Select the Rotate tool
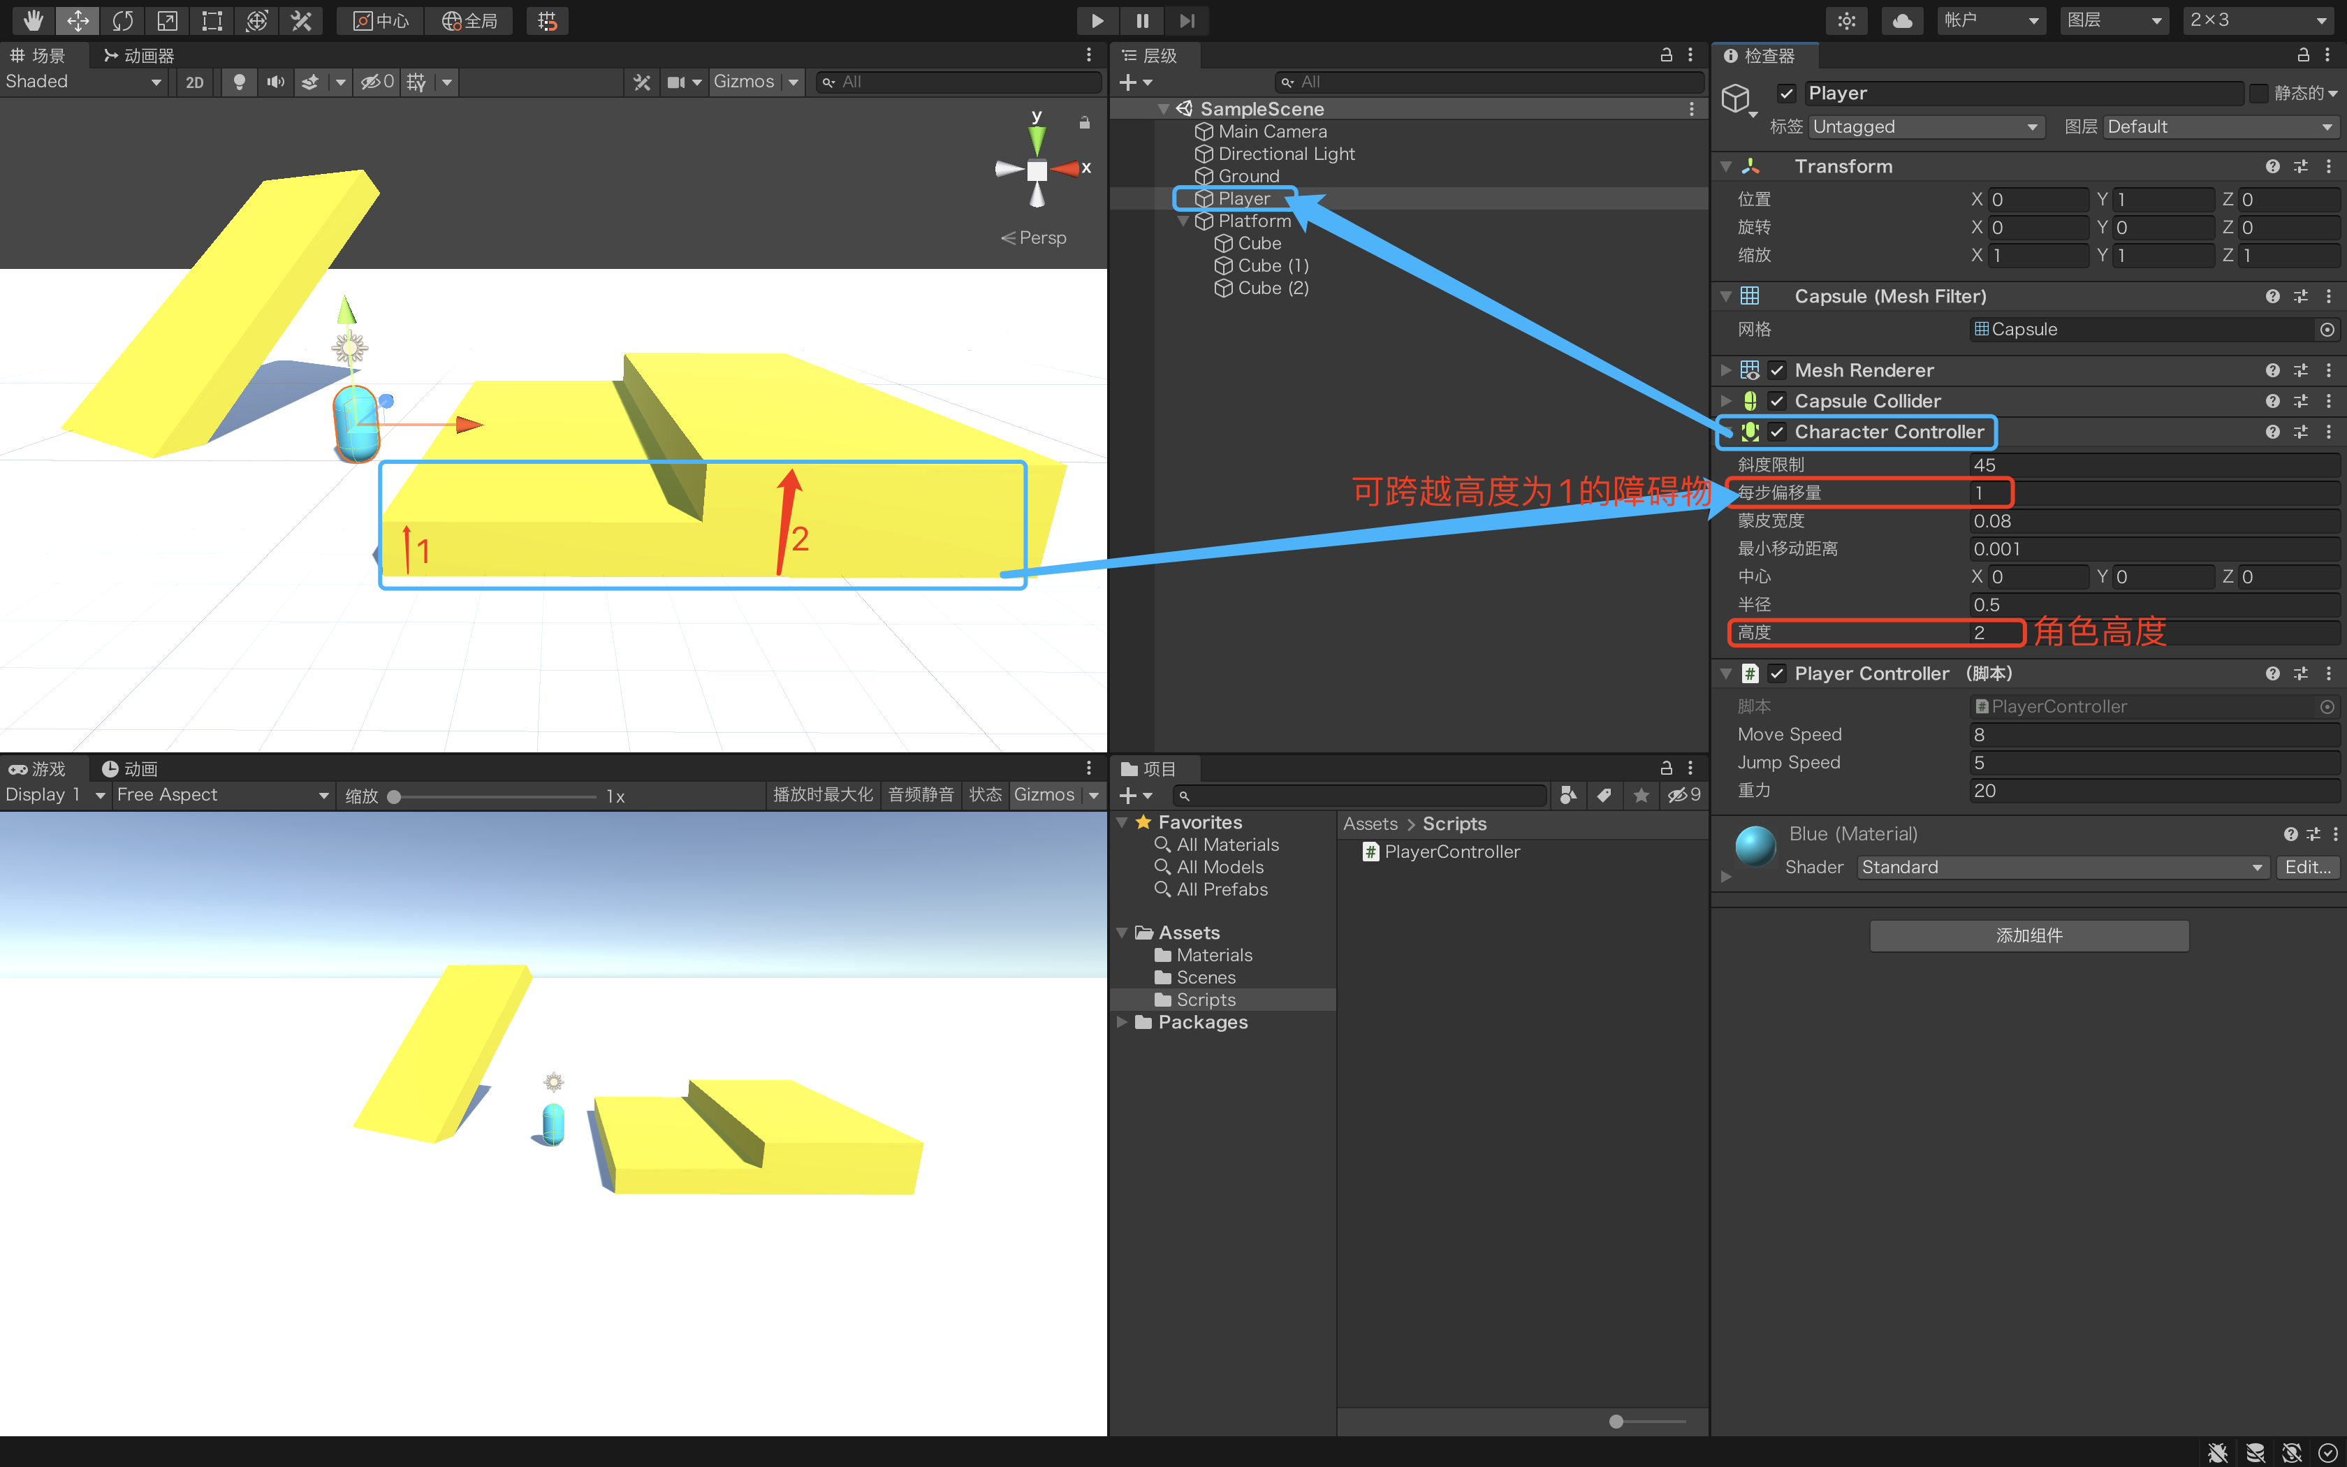 pyautogui.click(x=122, y=20)
